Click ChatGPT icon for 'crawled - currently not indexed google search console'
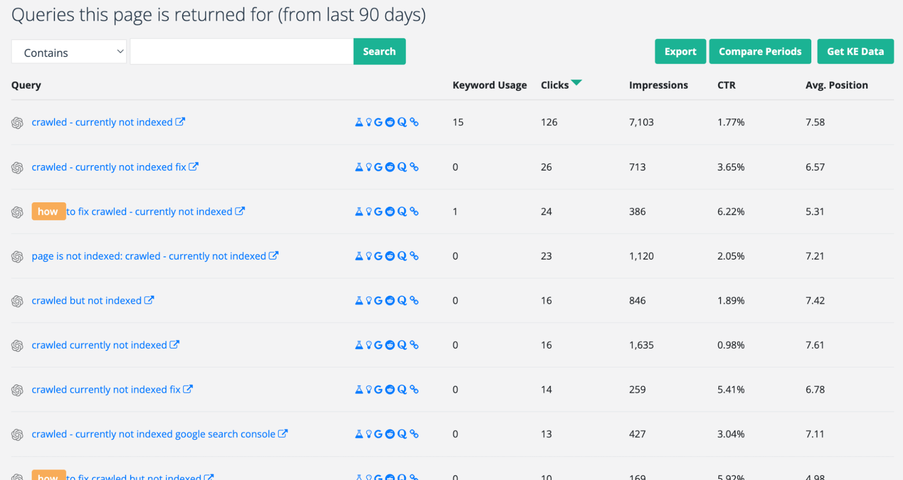This screenshot has height=480, width=903. click(17, 435)
